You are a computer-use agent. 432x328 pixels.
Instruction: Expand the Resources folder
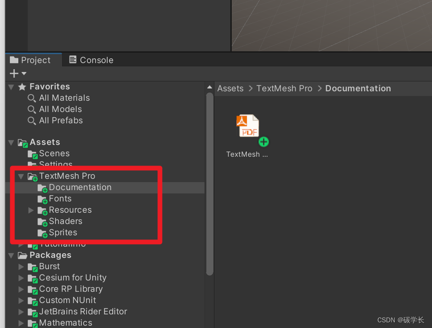(x=31, y=210)
